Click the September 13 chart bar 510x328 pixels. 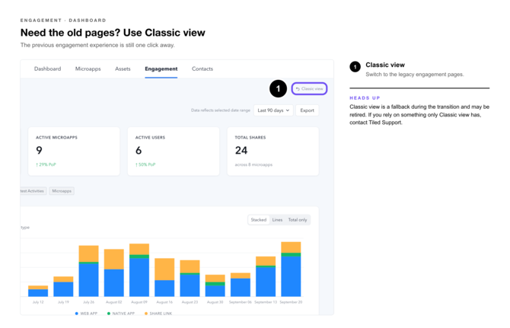tap(266, 276)
